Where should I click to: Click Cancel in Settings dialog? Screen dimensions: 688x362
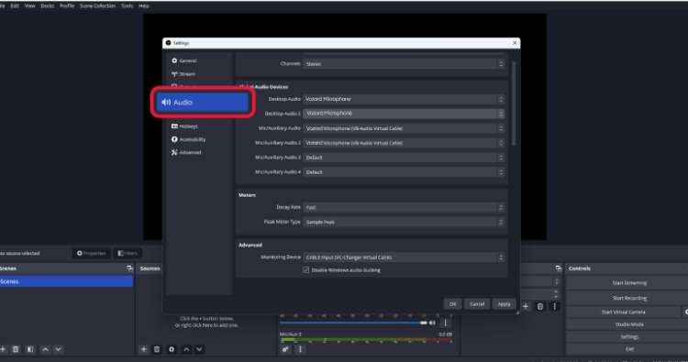pos(477,303)
